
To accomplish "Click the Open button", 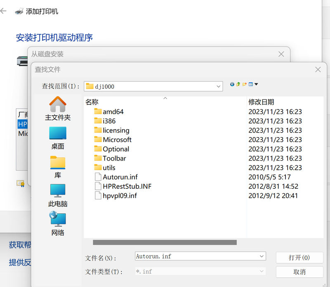I will click(299, 257).
